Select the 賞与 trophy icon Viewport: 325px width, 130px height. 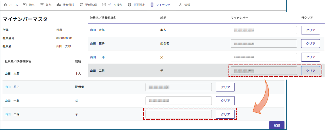click(42, 5)
